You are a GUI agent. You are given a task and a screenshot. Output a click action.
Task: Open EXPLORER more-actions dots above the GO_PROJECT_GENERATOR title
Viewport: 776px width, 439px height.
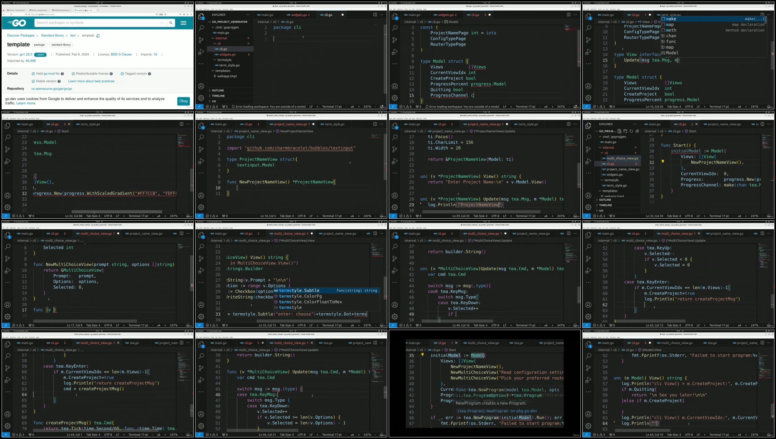tap(248, 15)
